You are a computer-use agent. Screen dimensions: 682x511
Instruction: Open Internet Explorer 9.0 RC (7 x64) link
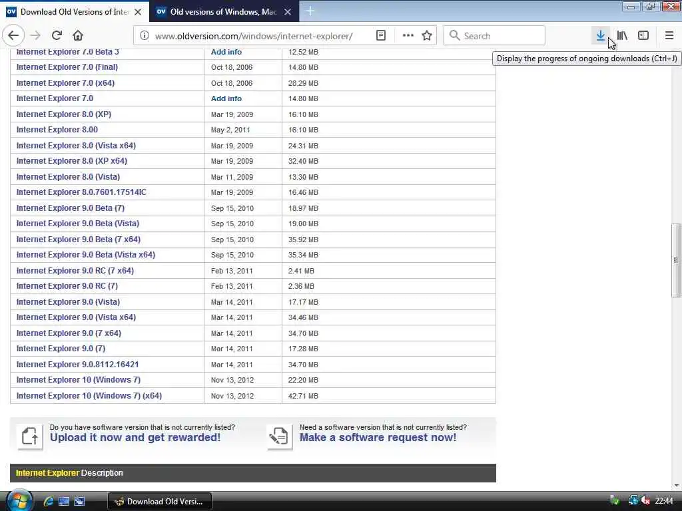pyautogui.click(x=75, y=271)
